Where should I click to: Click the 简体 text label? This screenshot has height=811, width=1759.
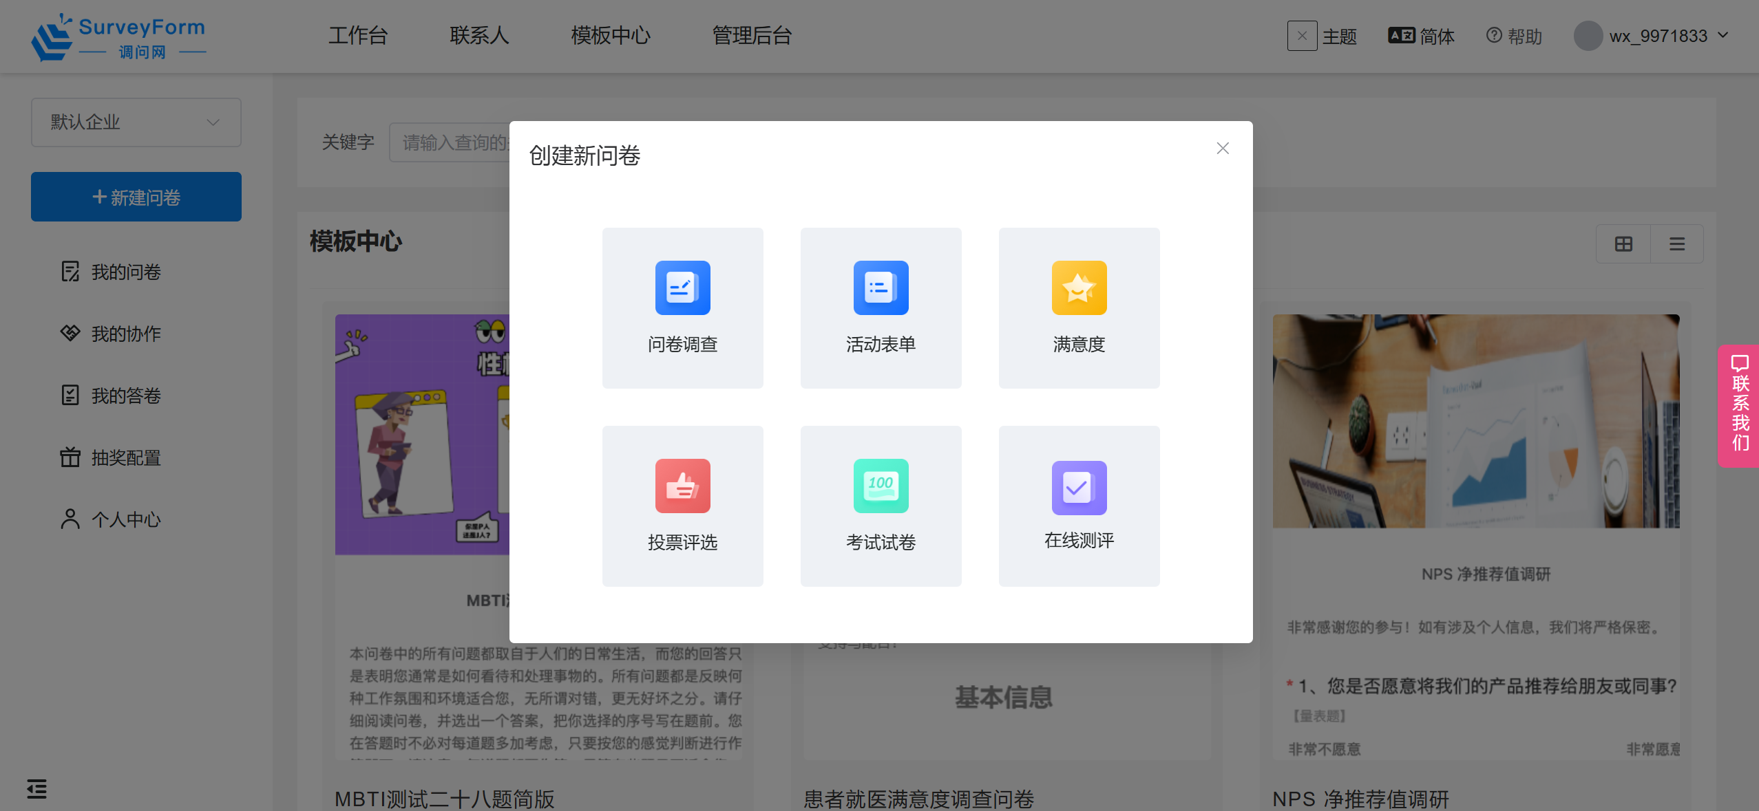pyautogui.click(x=1437, y=36)
